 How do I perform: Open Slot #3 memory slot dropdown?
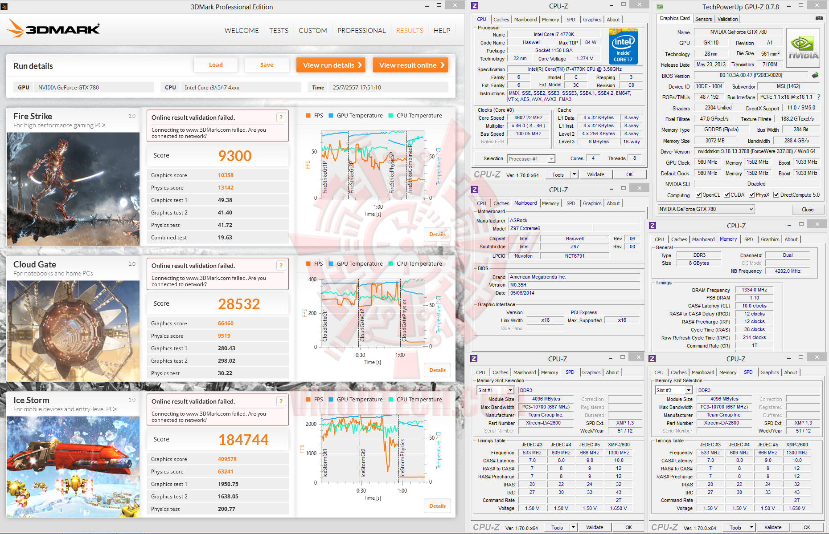pos(674,390)
